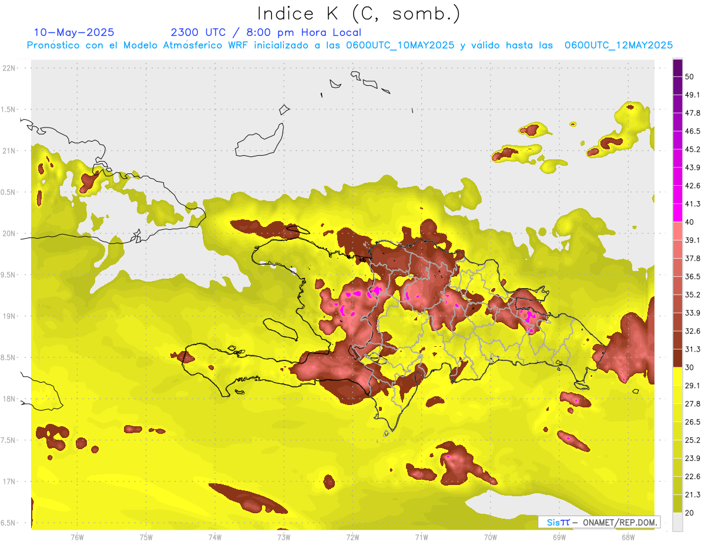Click the '36.5' colorbar label

coord(692,277)
